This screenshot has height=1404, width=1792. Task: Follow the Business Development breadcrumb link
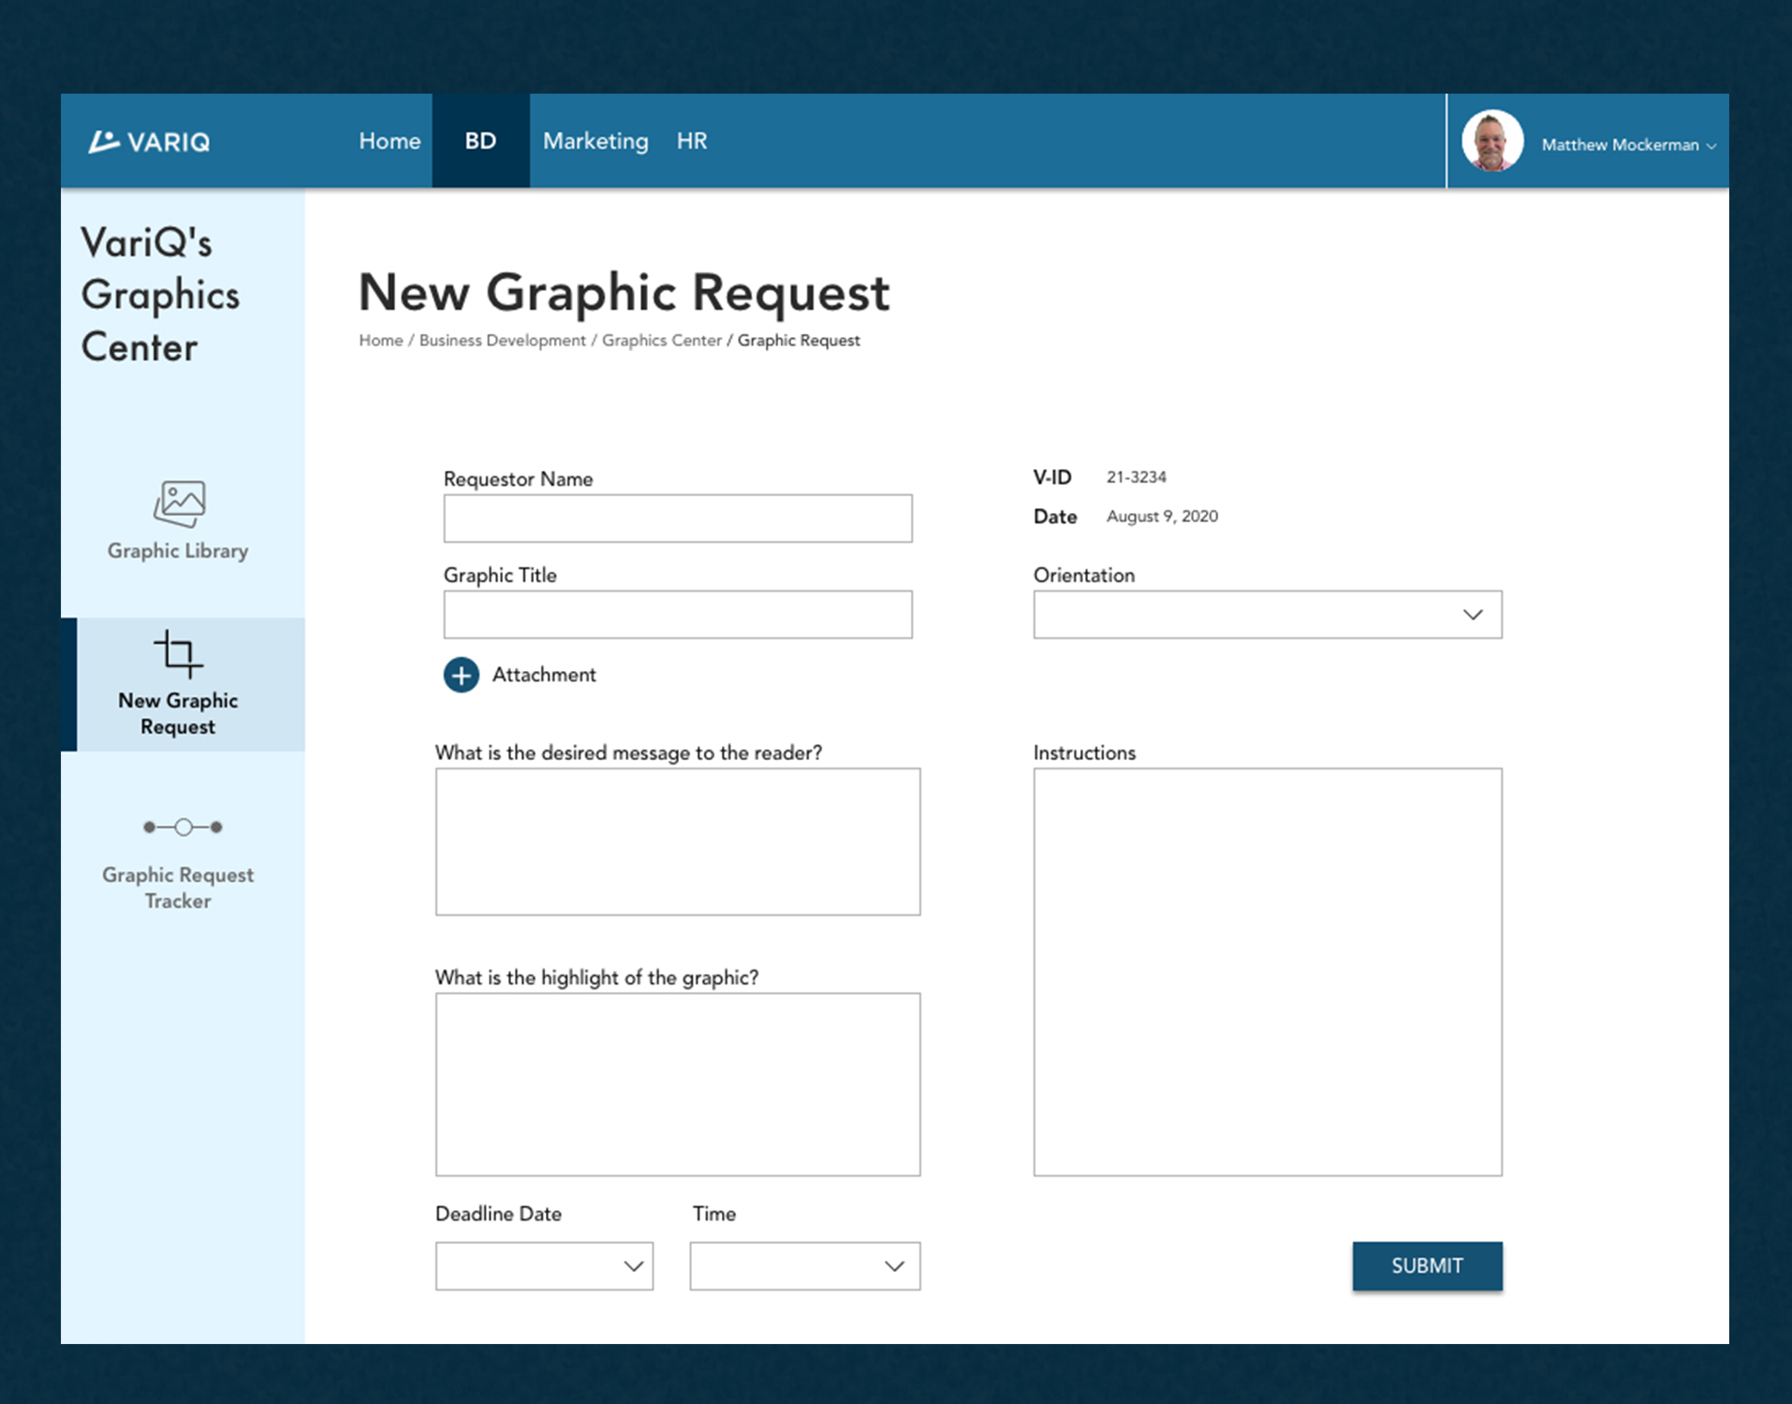coord(502,341)
